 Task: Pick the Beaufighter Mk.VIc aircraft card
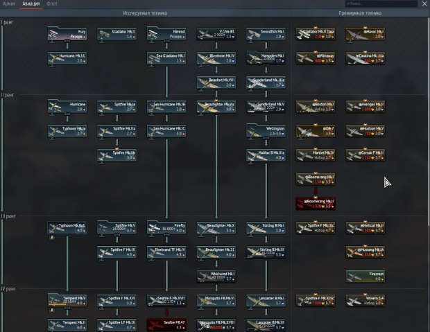coord(216,107)
